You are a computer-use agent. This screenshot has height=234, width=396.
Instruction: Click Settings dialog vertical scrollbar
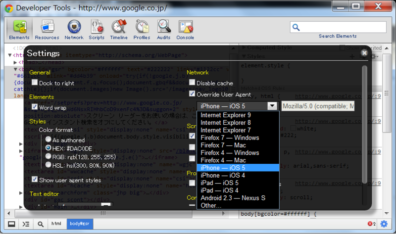click(364, 124)
